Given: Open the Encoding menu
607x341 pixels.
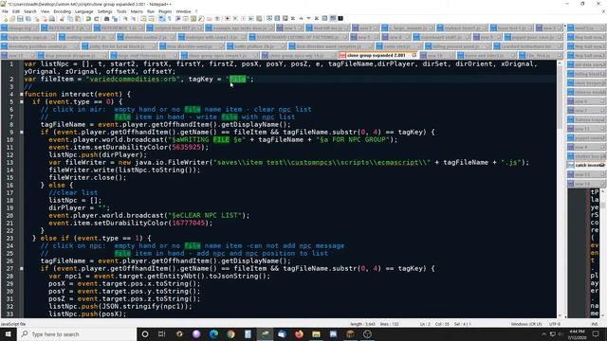Looking at the screenshot, I should (x=62, y=11).
